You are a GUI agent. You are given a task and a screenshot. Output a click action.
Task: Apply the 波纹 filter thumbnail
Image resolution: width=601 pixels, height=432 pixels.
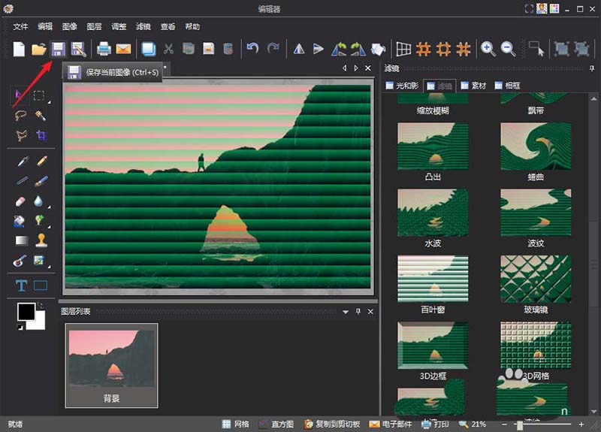[536, 213]
